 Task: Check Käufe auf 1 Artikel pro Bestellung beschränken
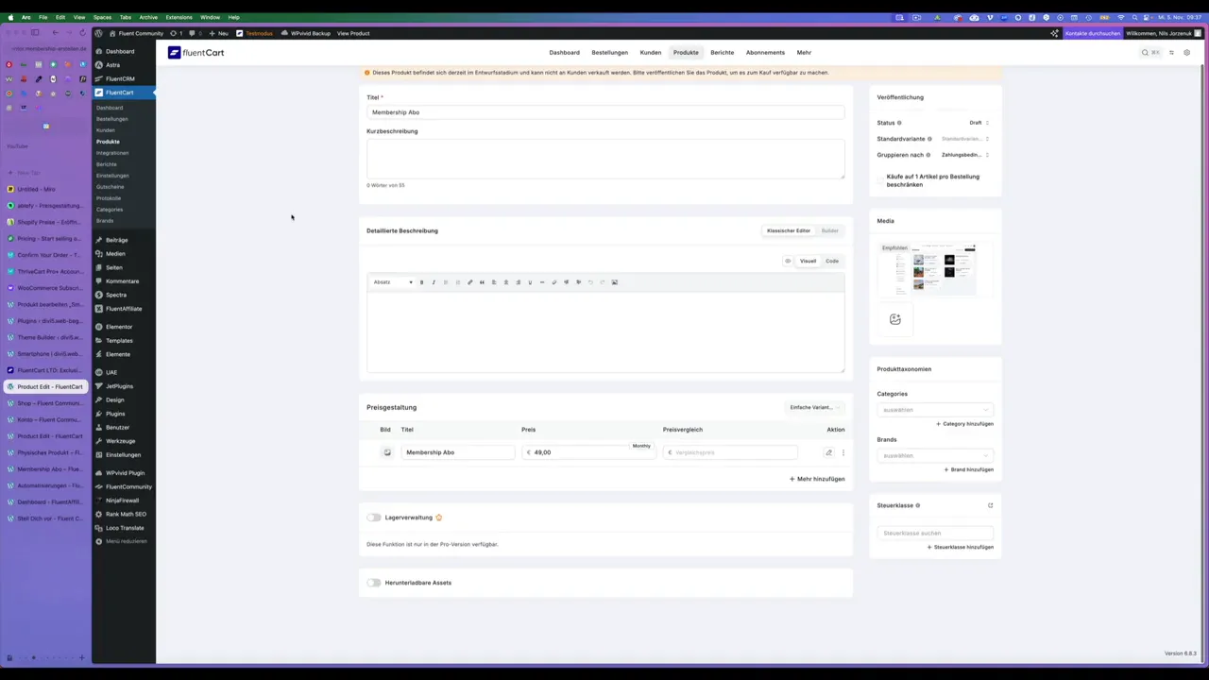tap(879, 179)
